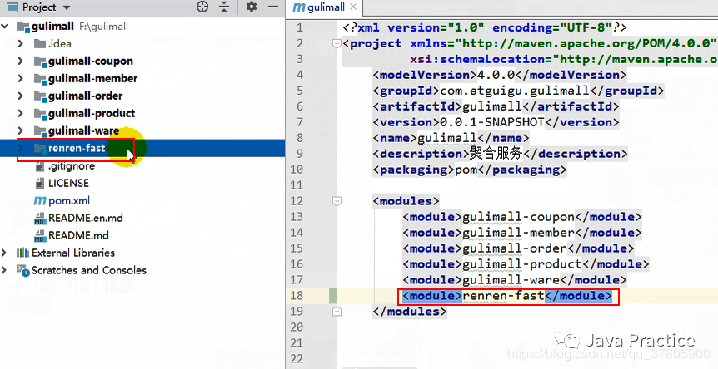Click the groupId com.atguigu.gulimall text
The height and width of the screenshot is (369, 718).
[514, 91]
